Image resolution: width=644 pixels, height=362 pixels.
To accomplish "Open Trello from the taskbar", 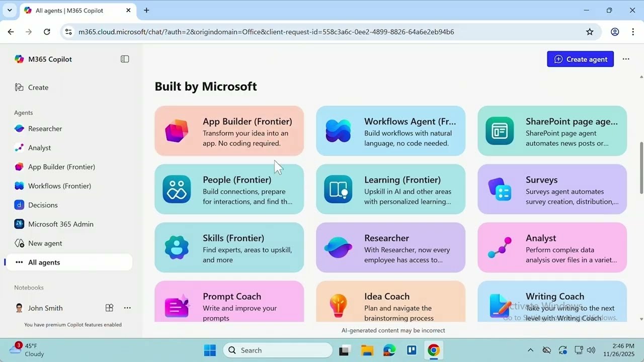I will pos(412,350).
